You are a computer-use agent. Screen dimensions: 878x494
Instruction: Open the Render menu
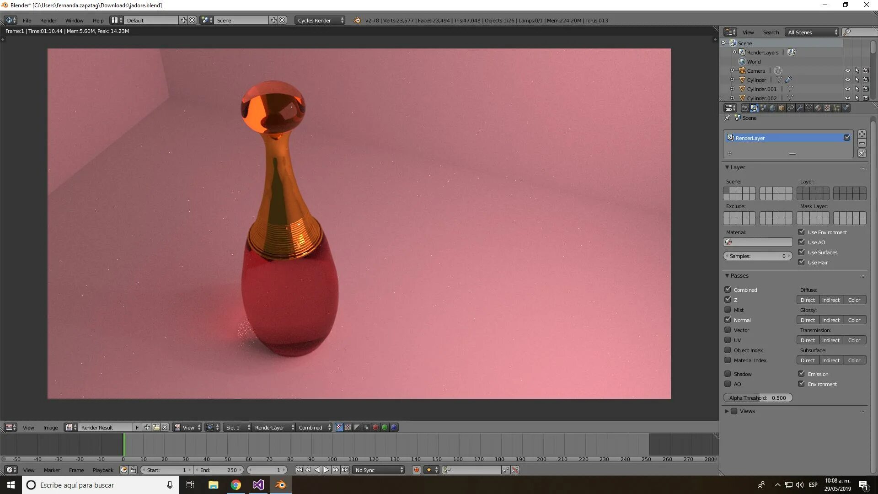(48, 20)
